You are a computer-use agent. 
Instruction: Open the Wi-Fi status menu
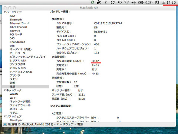tap(126, 2)
